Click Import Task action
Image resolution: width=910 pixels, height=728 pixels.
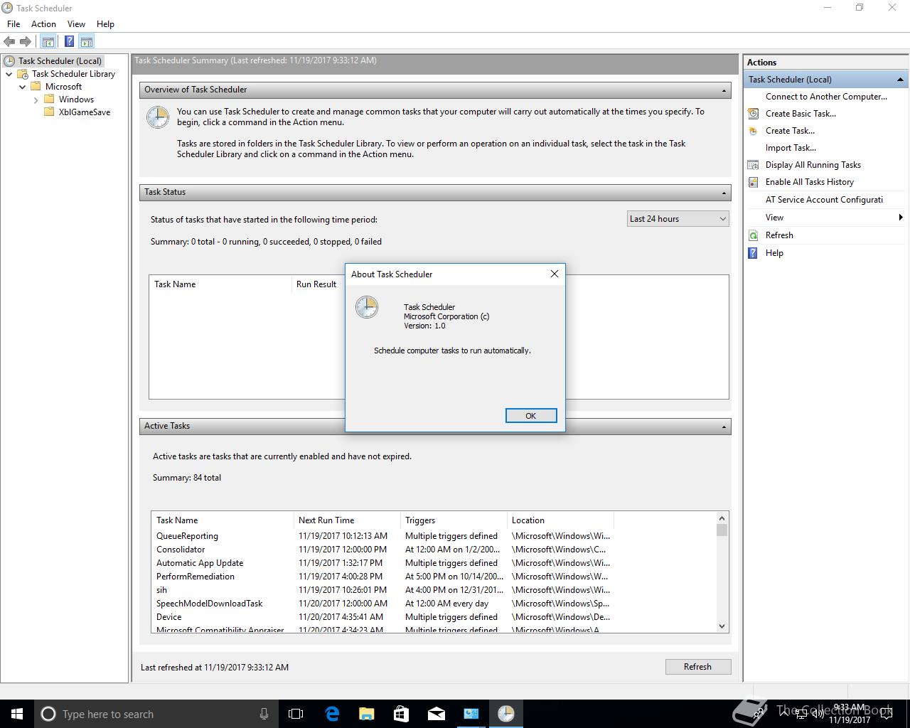point(790,148)
